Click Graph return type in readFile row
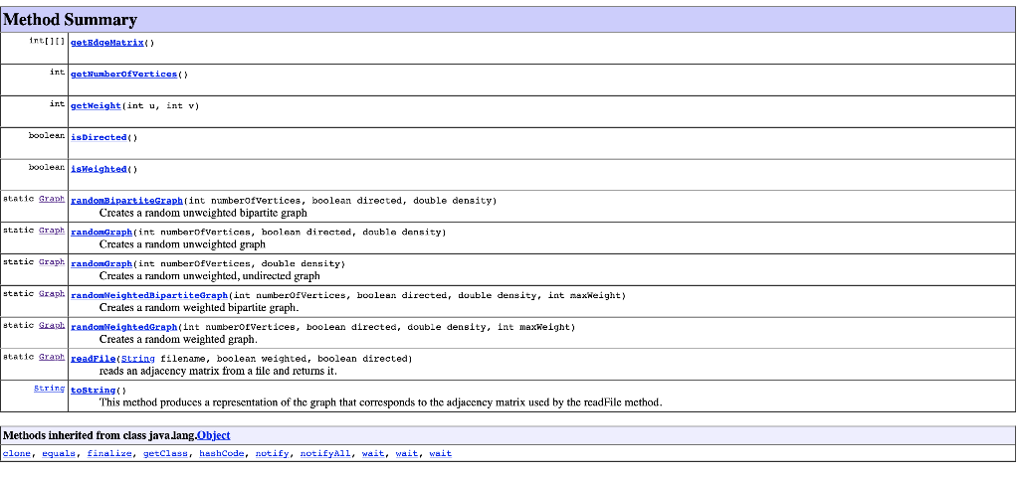 [x=52, y=357]
